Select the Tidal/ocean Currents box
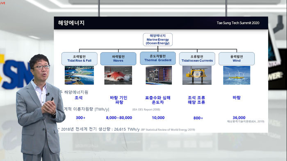Screen dimensions: 287x161 tap(197, 59)
